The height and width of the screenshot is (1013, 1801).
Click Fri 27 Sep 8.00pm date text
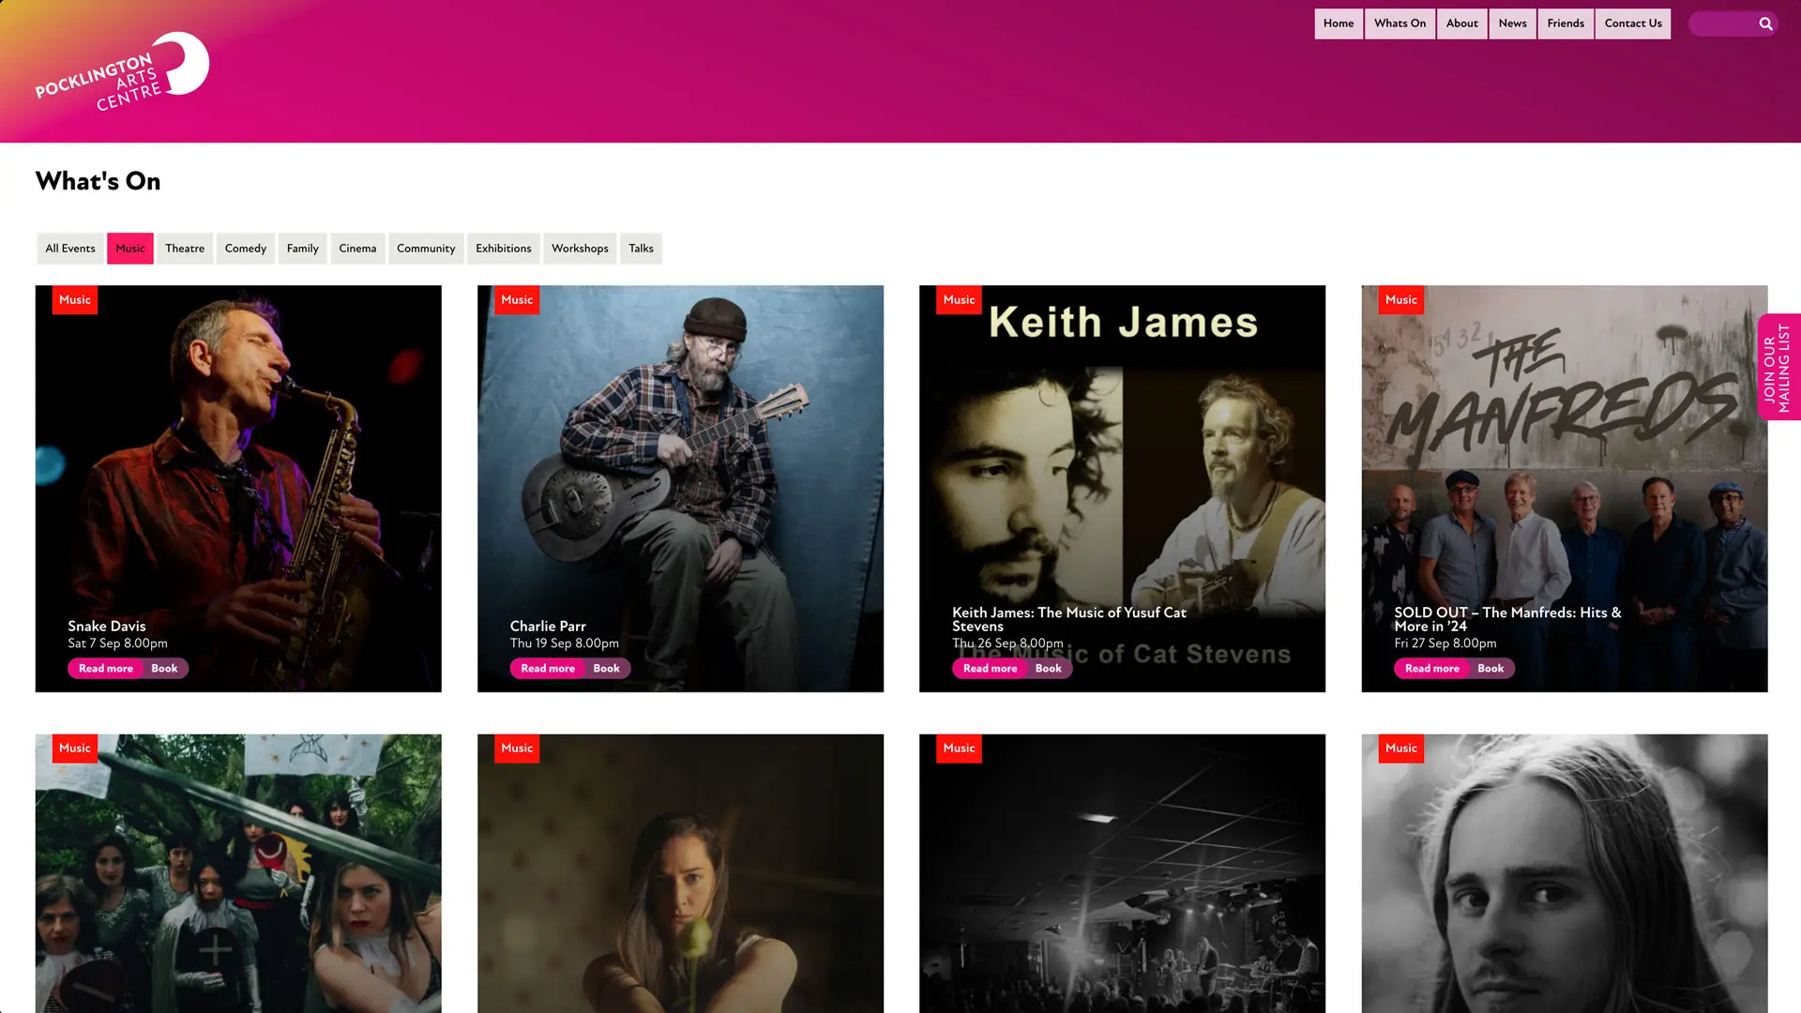coord(1445,643)
